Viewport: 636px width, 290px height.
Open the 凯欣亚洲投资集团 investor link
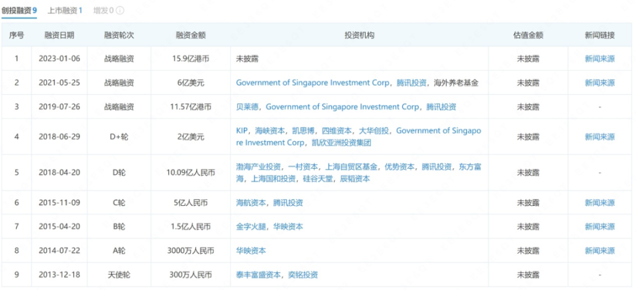pyautogui.click(x=342, y=142)
